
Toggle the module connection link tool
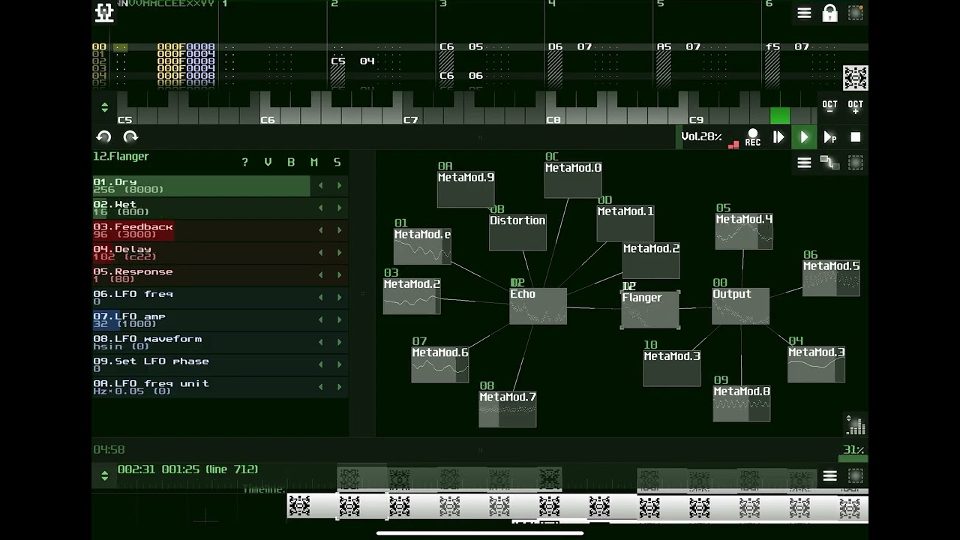tap(829, 163)
